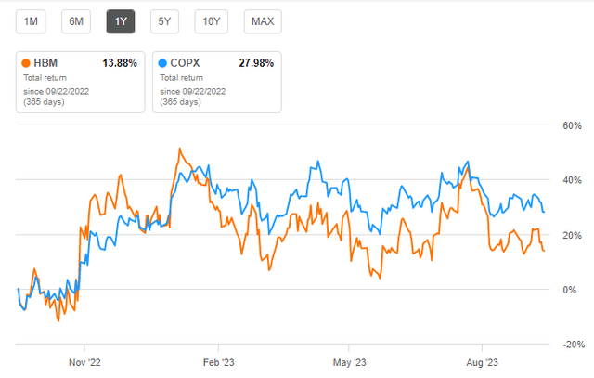Click the HBM ticker label
594x378 pixels.
tap(45, 63)
